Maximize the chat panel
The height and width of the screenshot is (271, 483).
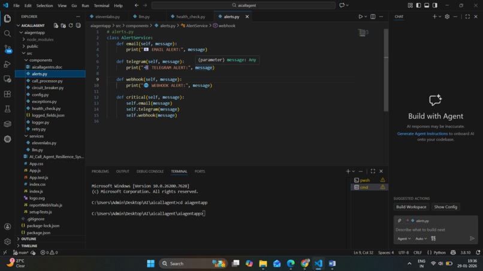pyautogui.click(x=467, y=17)
